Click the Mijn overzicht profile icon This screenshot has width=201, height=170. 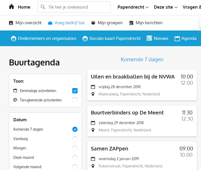[11, 23]
